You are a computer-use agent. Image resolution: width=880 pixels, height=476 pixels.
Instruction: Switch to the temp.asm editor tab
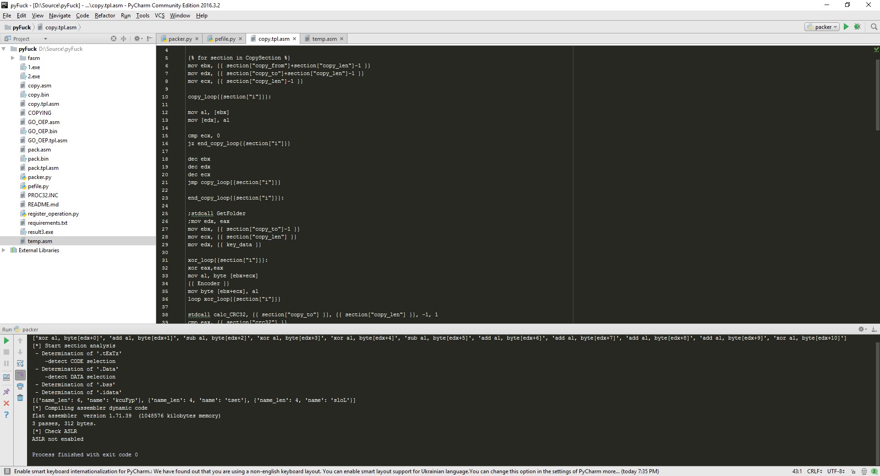pyautogui.click(x=324, y=39)
